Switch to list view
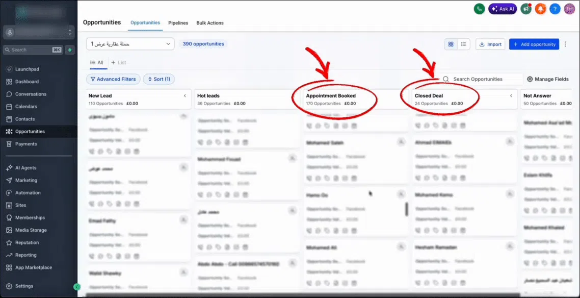Screen dimensions: 580x298 click(463, 44)
